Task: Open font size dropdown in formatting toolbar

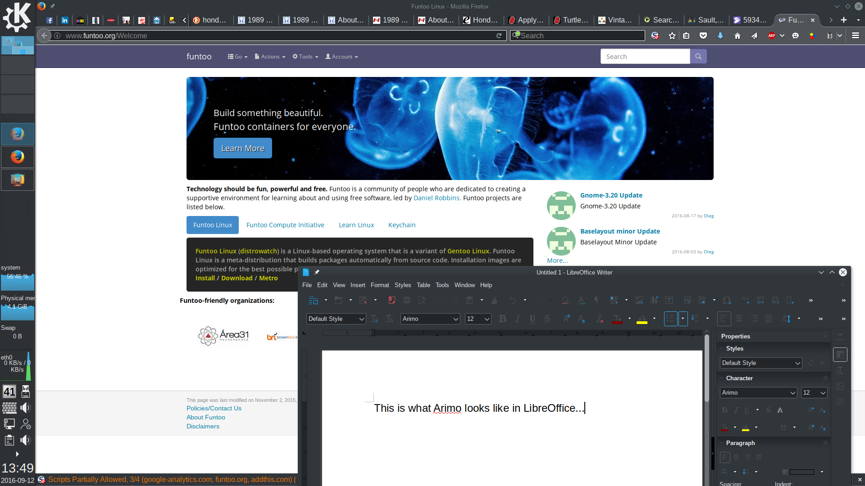Action: coord(487,319)
